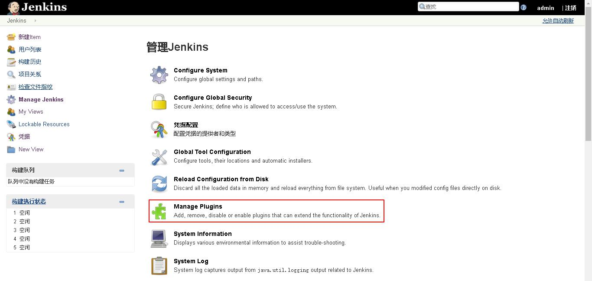The height and width of the screenshot is (281, 592).
Task: Open the System Log link
Action: click(x=191, y=261)
